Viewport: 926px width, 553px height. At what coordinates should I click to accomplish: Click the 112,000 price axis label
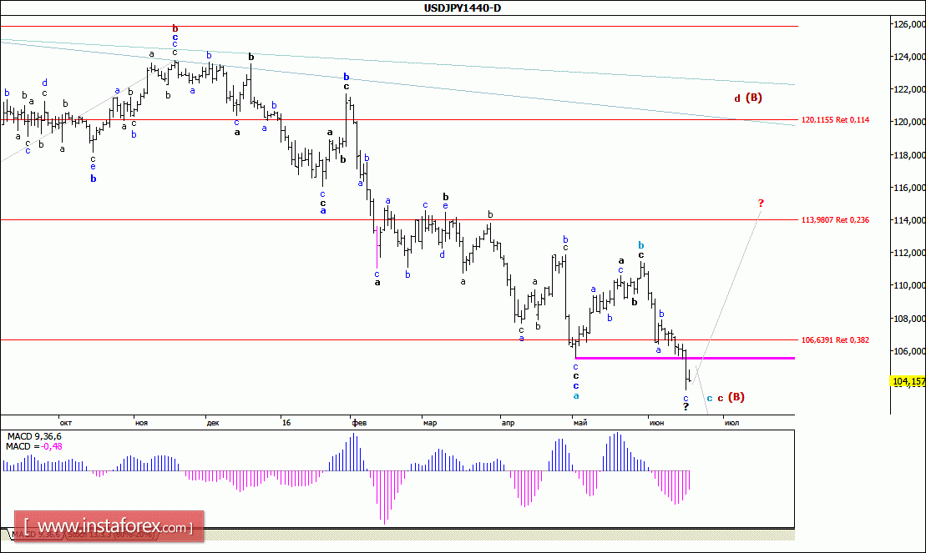pyautogui.click(x=909, y=253)
